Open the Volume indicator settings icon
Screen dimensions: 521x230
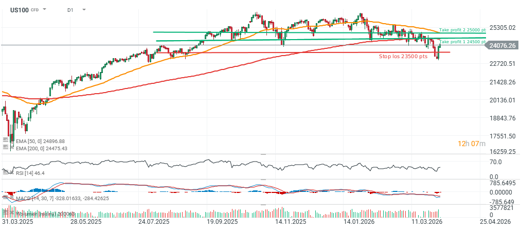click(x=5, y=212)
